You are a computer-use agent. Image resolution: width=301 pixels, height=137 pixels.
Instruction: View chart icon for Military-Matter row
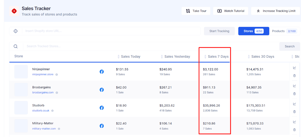(x=294, y=122)
